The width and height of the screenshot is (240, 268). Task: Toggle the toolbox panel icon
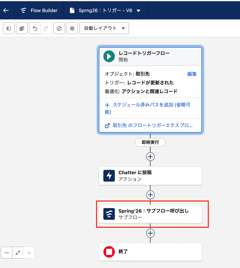(9, 28)
